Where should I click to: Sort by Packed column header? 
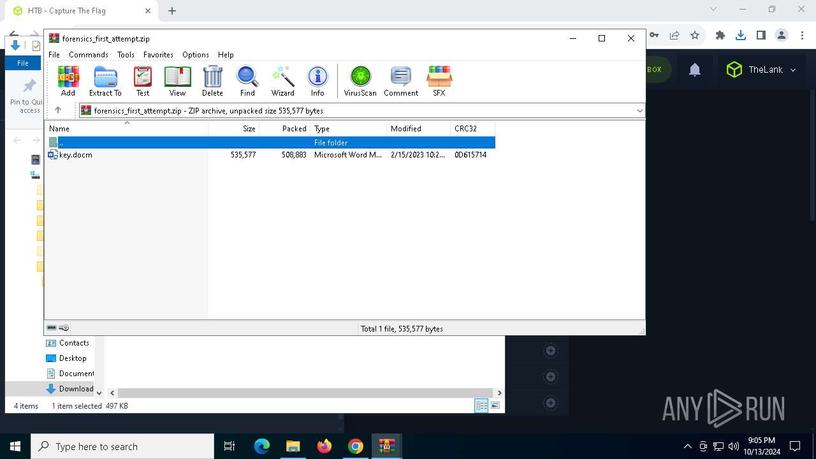coord(285,129)
